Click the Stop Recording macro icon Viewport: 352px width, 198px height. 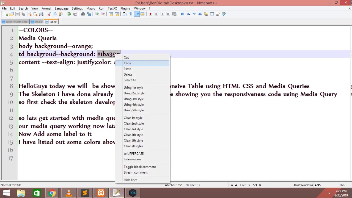(x=156, y=14)
